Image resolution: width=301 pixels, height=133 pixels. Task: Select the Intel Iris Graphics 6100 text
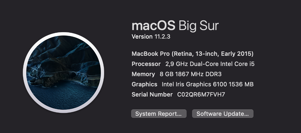[194, 84]
